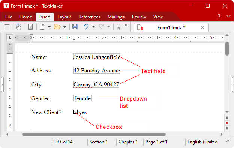234x148 pixels.
Task: Maximize the TextMaker window
Action: pos(208,6)
